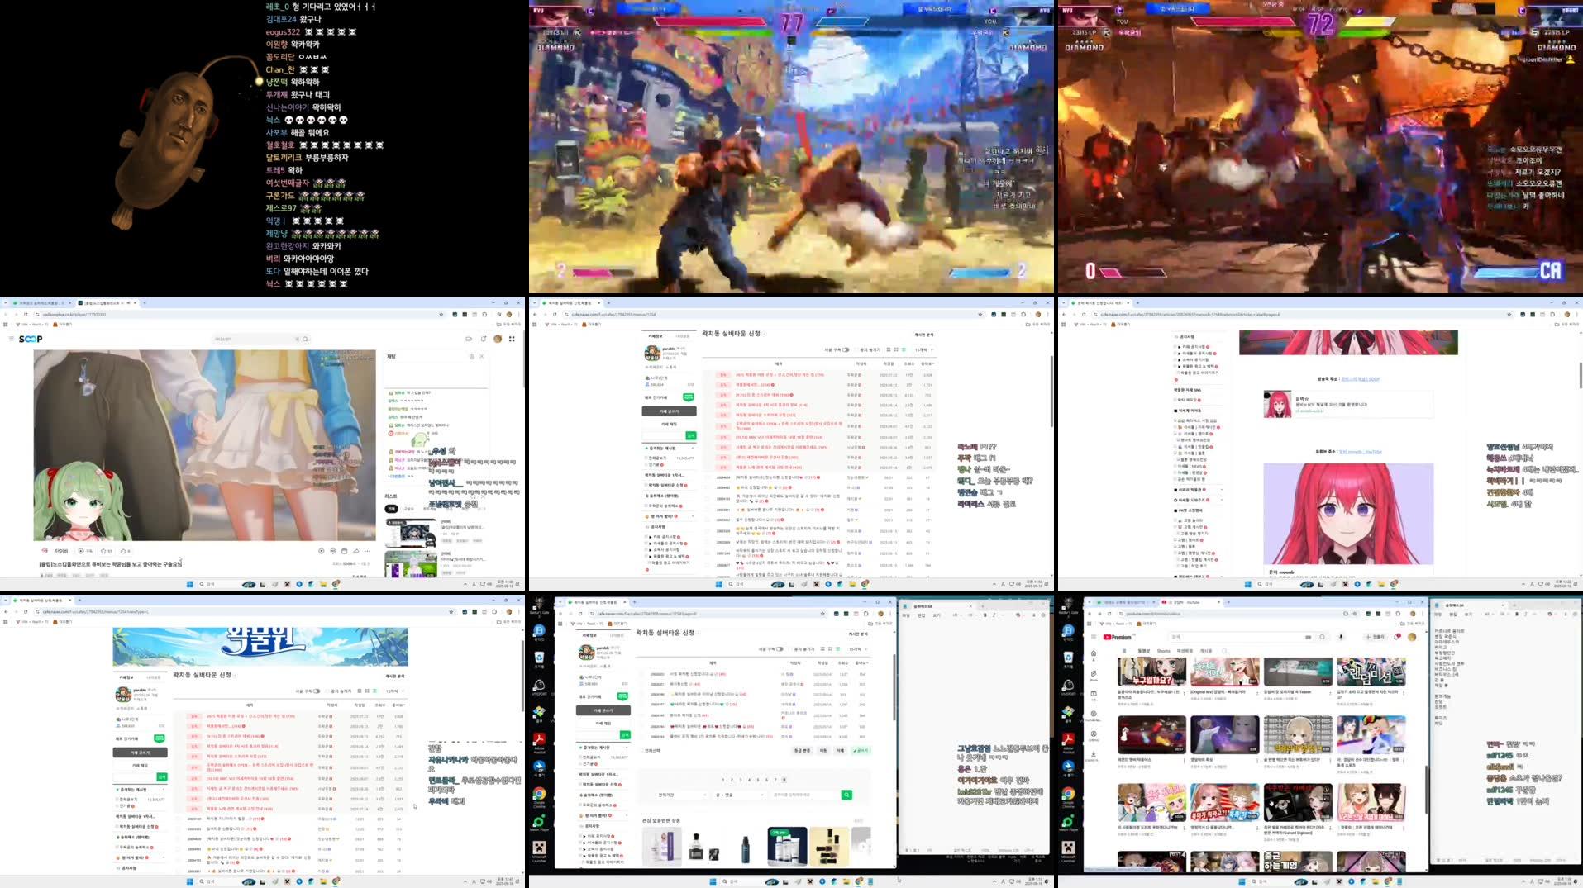Click the Downloads icon in YouTube mini sidebar

pyautogui.click(x=1093, y=756)
